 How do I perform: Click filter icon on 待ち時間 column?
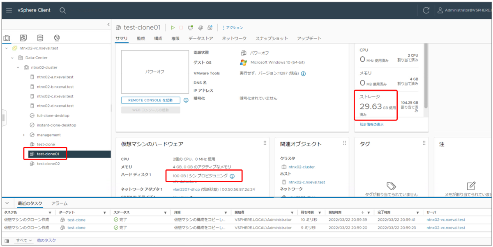click(319, 213)
